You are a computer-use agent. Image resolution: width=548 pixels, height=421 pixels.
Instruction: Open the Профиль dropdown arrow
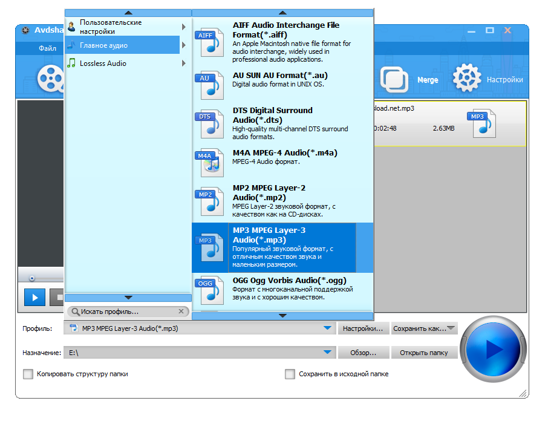coord(327,328)
